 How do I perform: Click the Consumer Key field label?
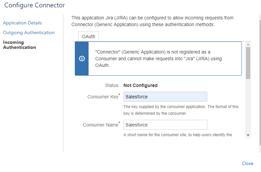[x=103, y=97]
